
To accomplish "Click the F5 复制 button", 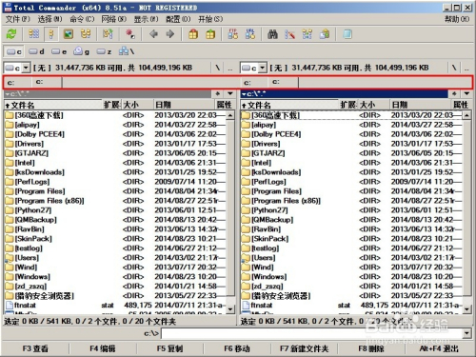I will click(169, 348).
